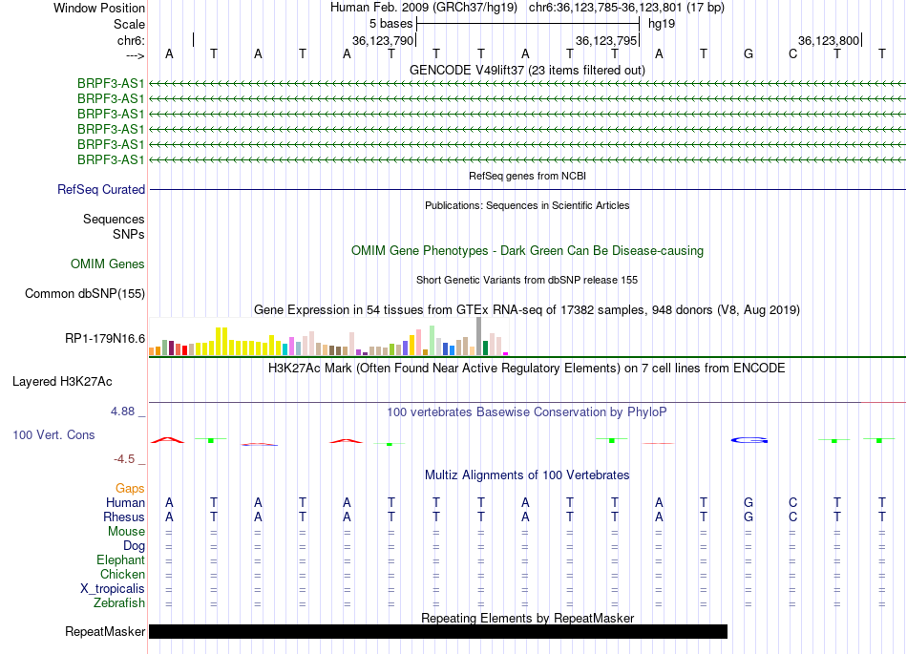The height and width of the screenshot is (654, 907).
Task: Open the GTEx Gene Expression track title
Action: [x=527, y=309]
